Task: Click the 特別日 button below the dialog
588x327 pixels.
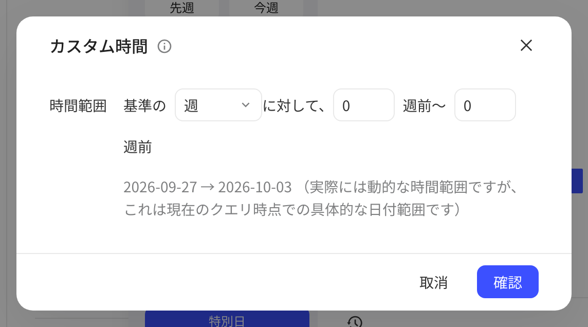Action: point(227,319)
